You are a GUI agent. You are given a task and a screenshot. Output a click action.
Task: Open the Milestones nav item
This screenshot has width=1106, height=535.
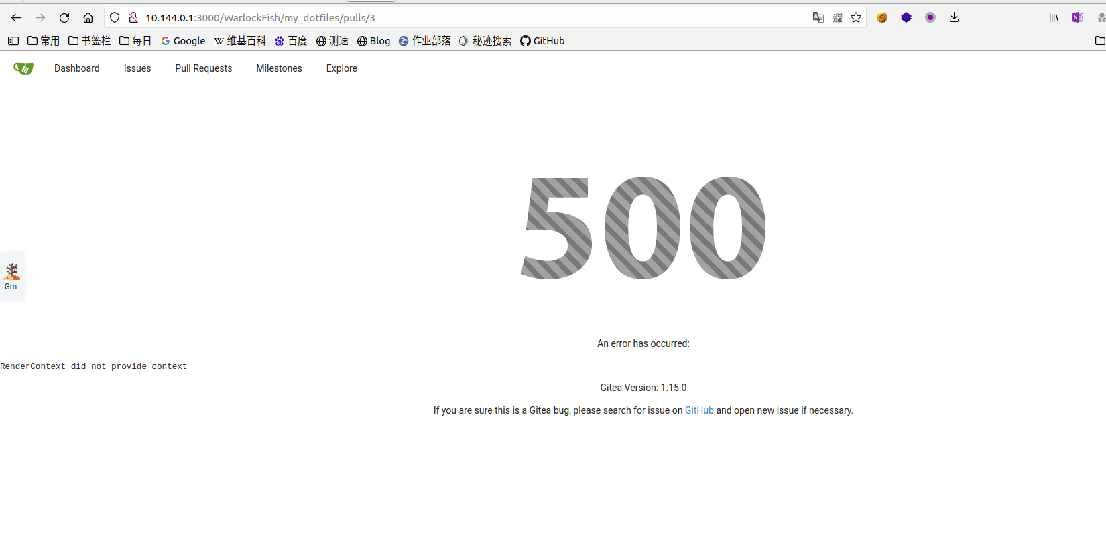click(279, 68)
